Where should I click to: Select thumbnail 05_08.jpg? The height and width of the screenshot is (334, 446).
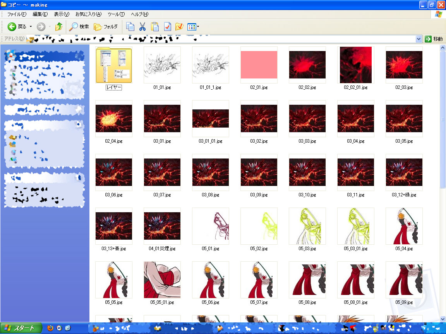click(x=307, y=280)
